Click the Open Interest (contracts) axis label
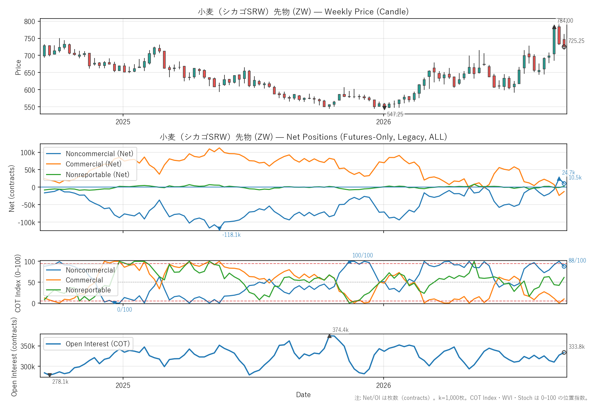This screenshot has height=405, width=594. [x=14, y=357]
